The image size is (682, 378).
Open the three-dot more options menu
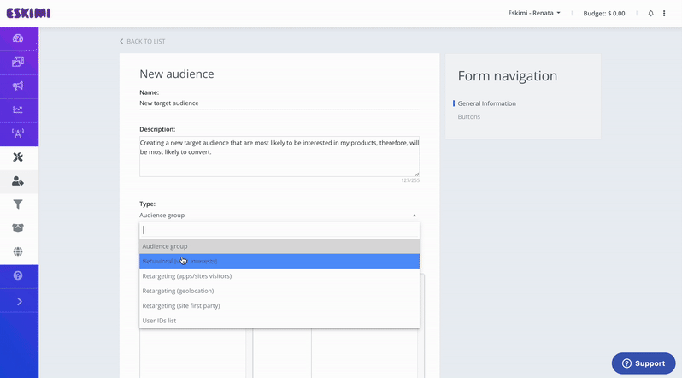(x=664, y=14)
